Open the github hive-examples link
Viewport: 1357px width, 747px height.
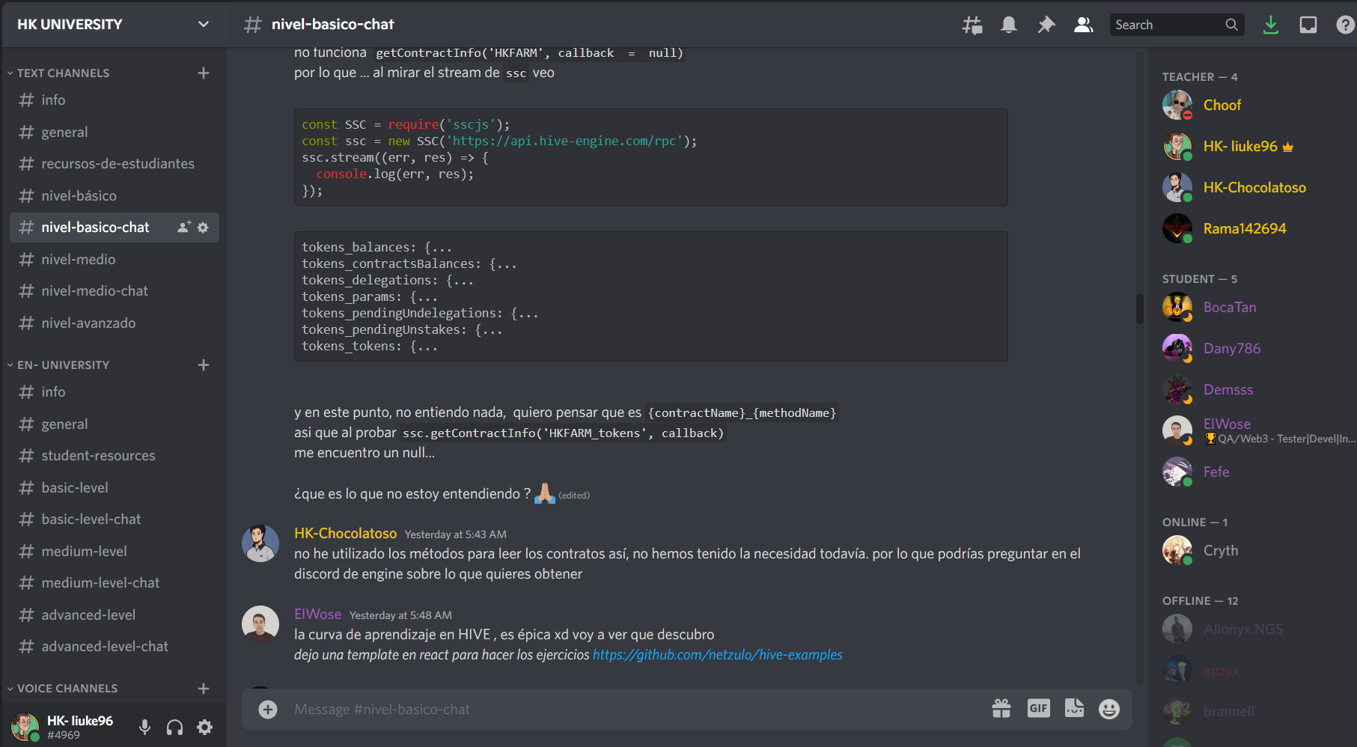pyautogui.click(x=717, y=655)
